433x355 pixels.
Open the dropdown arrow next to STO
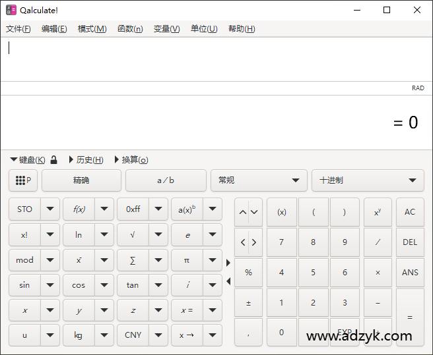pos(50,209)
